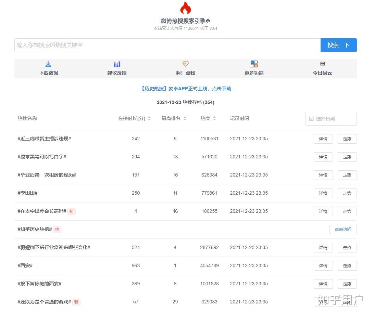374x313 pixels.
Task: Sort by 在榜时长(分) column arrows
Action: [149, 118]
